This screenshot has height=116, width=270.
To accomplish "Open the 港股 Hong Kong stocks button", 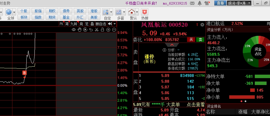I will 94,11.
